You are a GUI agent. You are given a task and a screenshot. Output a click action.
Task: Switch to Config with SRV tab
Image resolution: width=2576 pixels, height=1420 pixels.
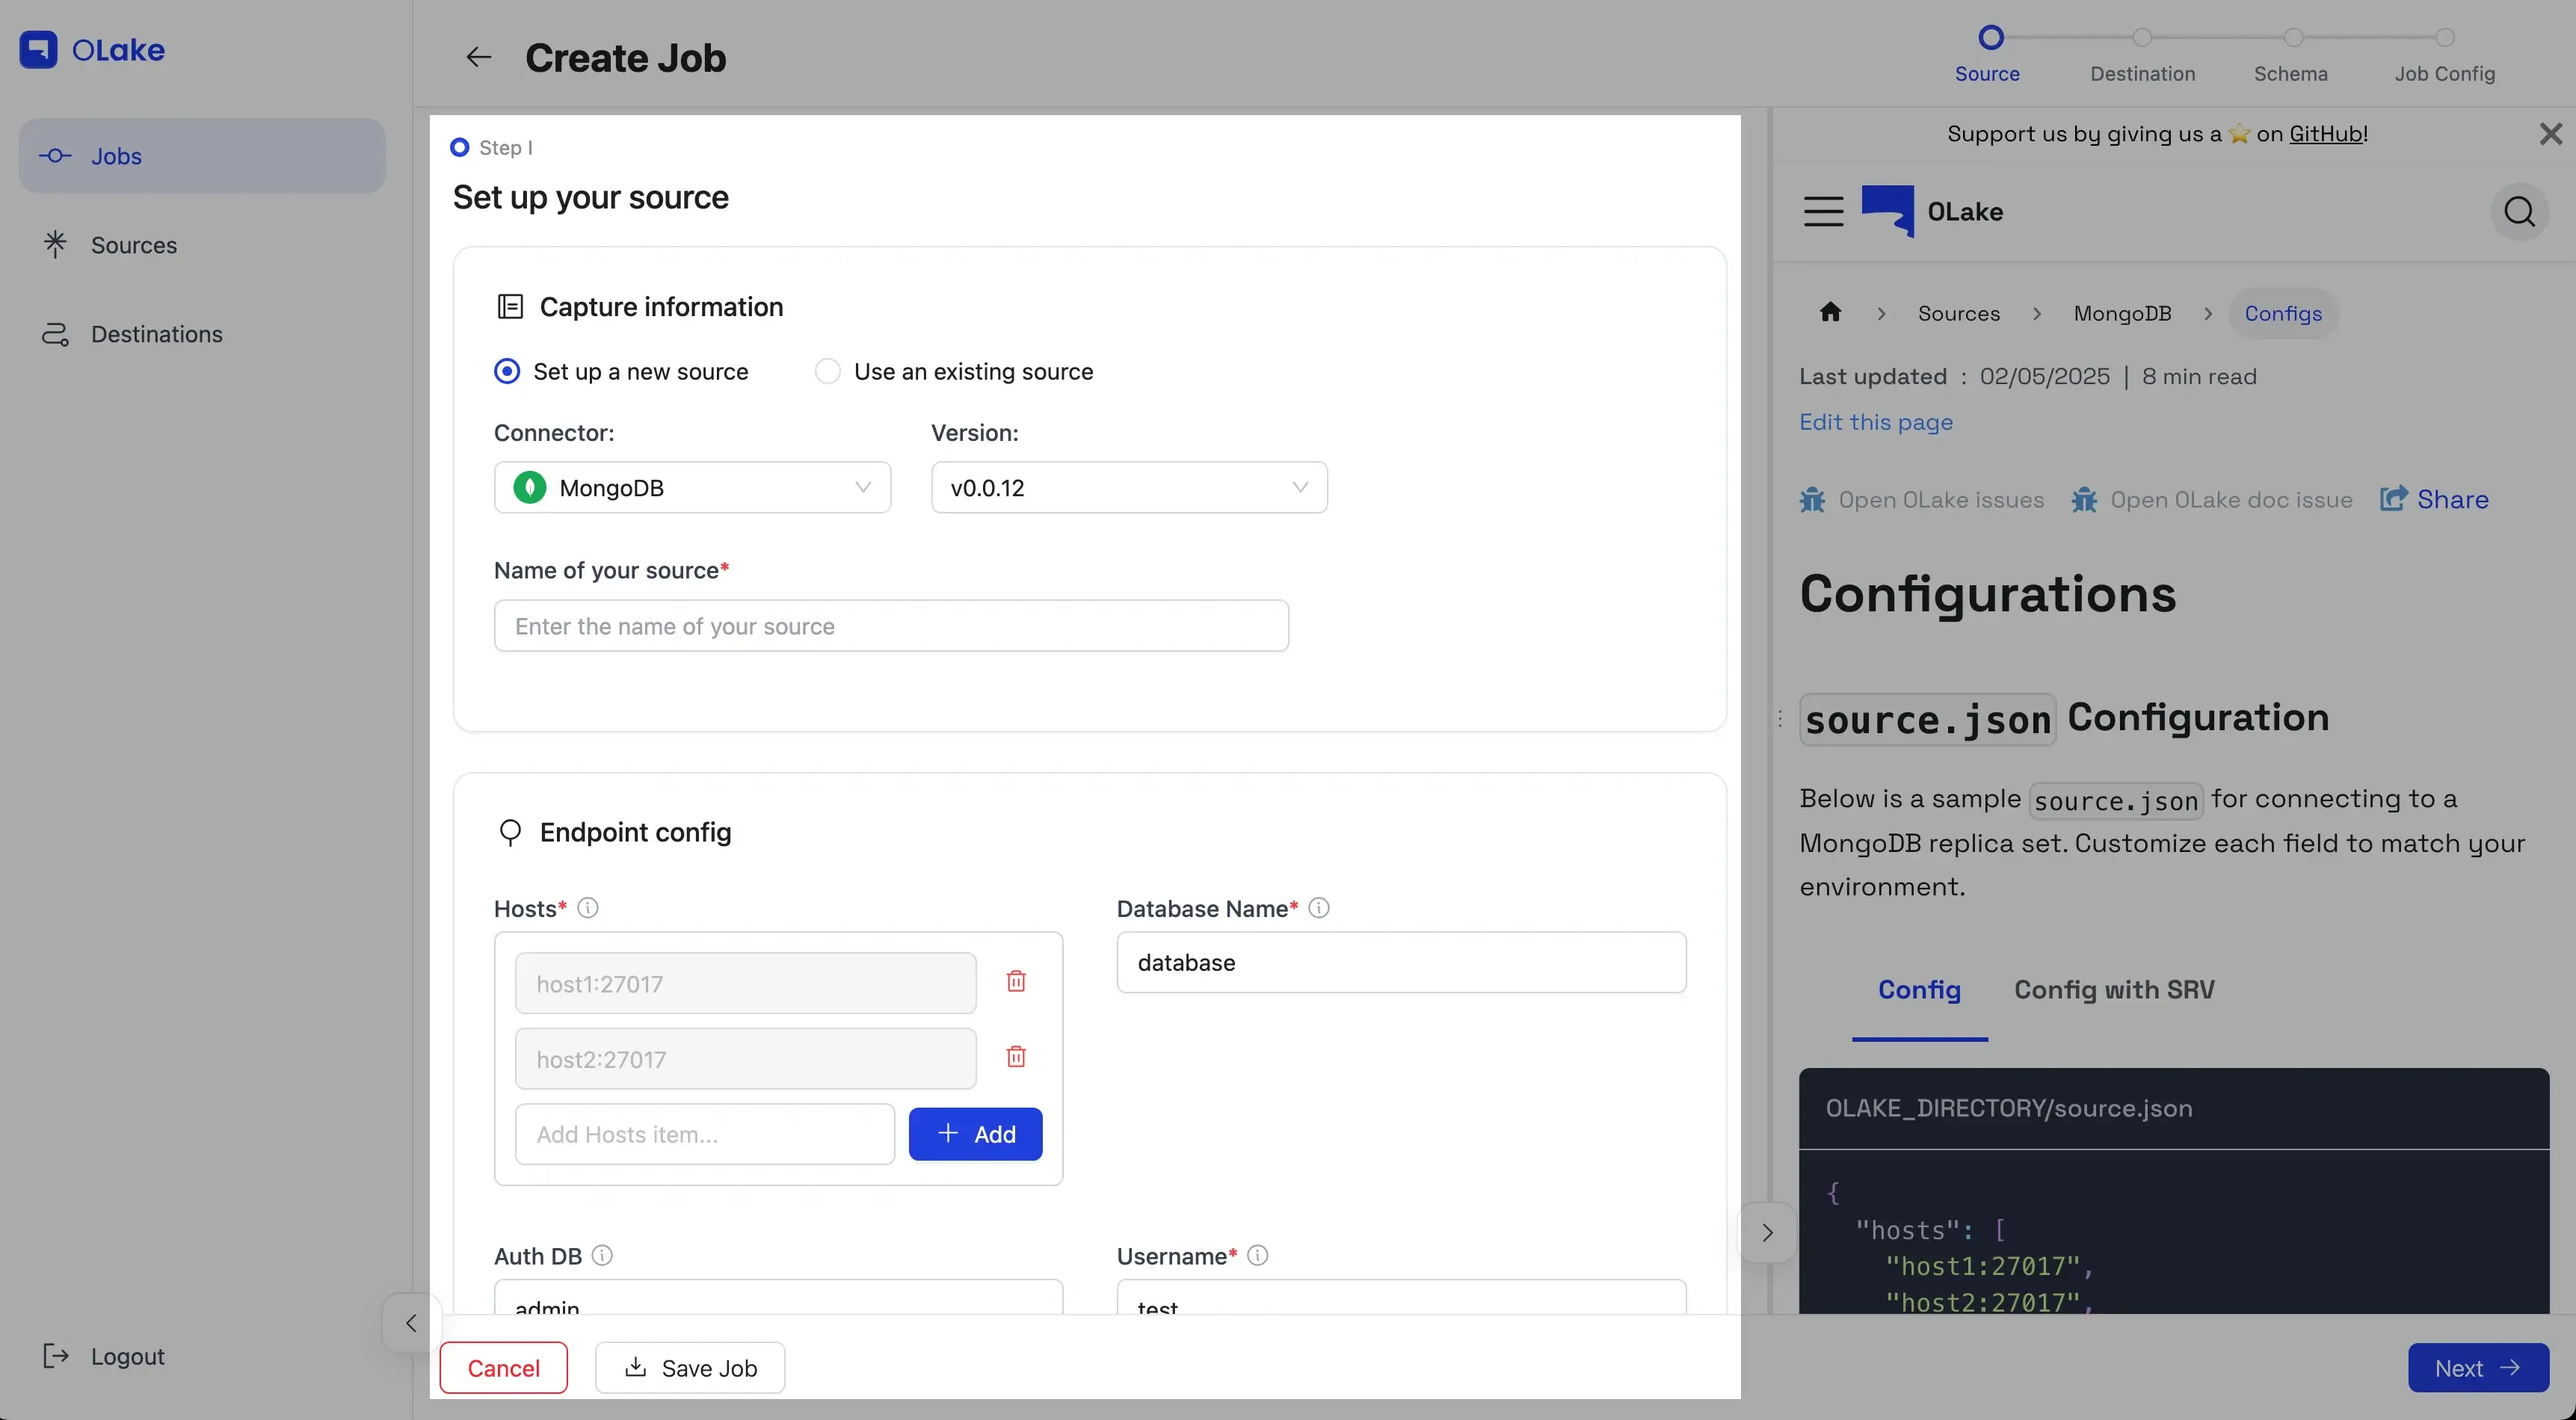click(2113, 990)
